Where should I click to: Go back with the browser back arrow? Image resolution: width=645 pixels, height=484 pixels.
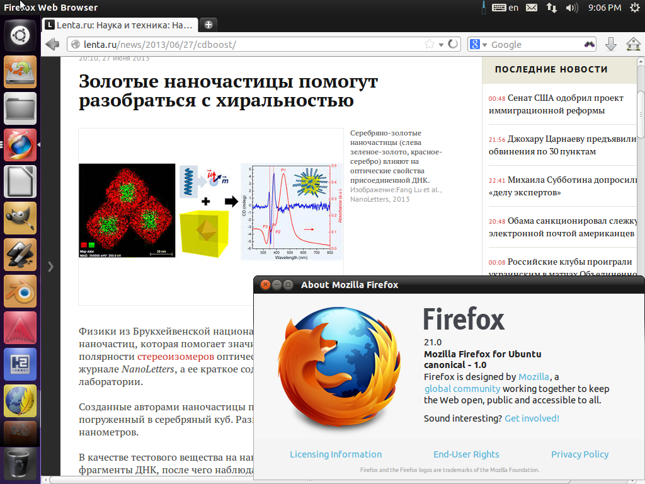(x=53, y=44)
